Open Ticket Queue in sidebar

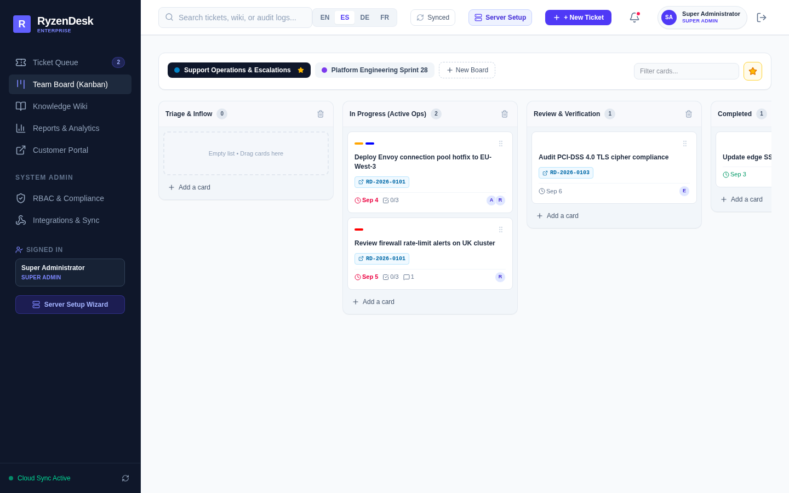pyautogui.click(x=70, y=62)
